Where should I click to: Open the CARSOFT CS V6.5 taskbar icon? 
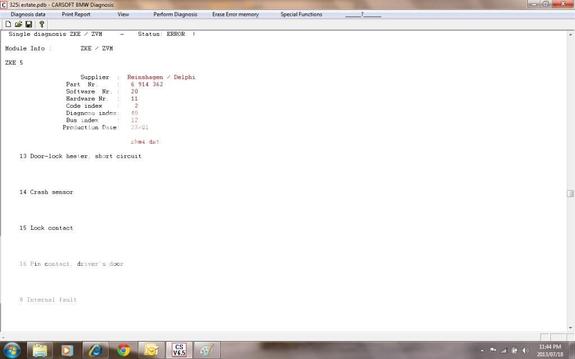tap(179, 350)
